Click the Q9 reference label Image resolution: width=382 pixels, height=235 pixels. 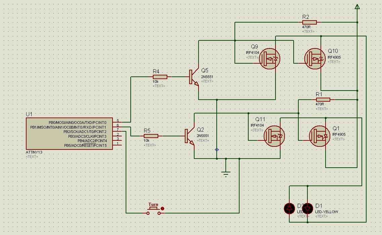click(254, 46)
